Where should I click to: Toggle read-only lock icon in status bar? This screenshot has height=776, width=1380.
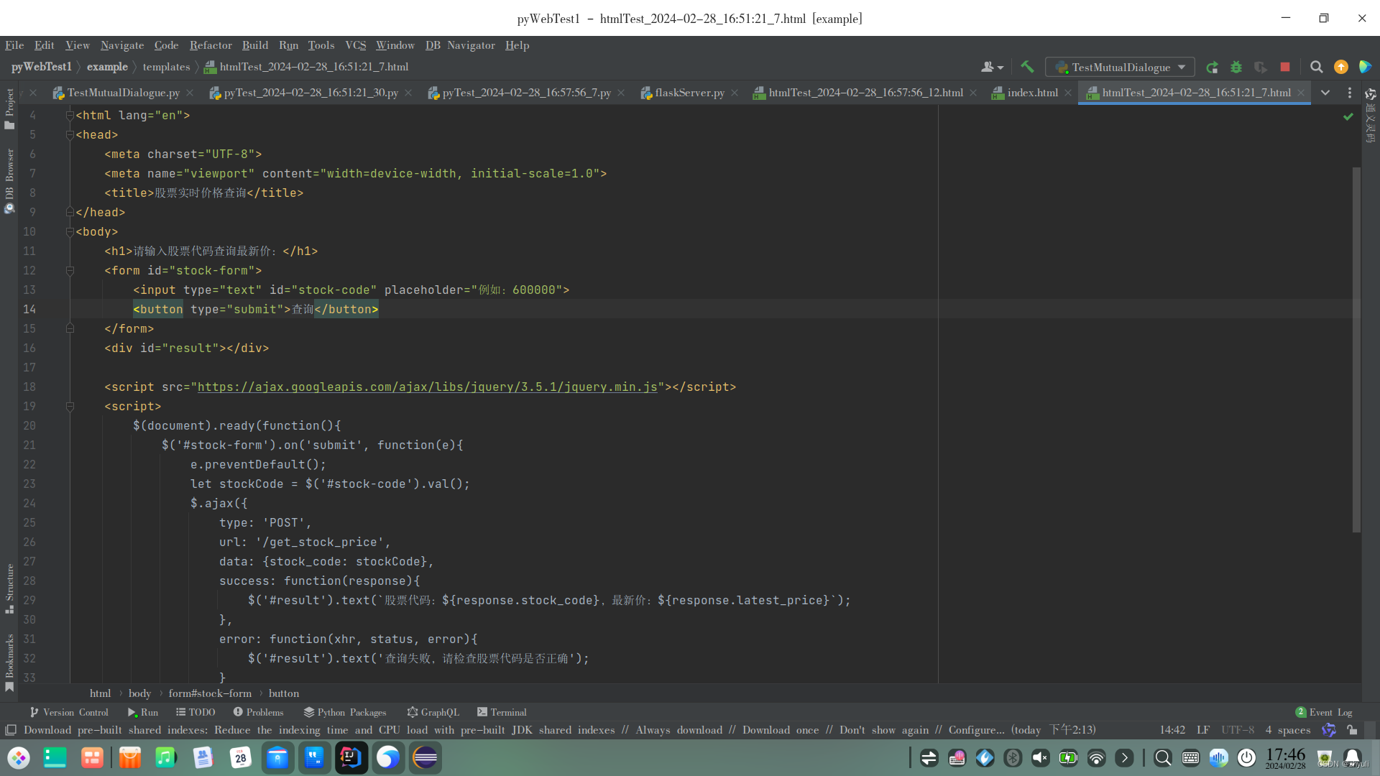click(1352, 730)
